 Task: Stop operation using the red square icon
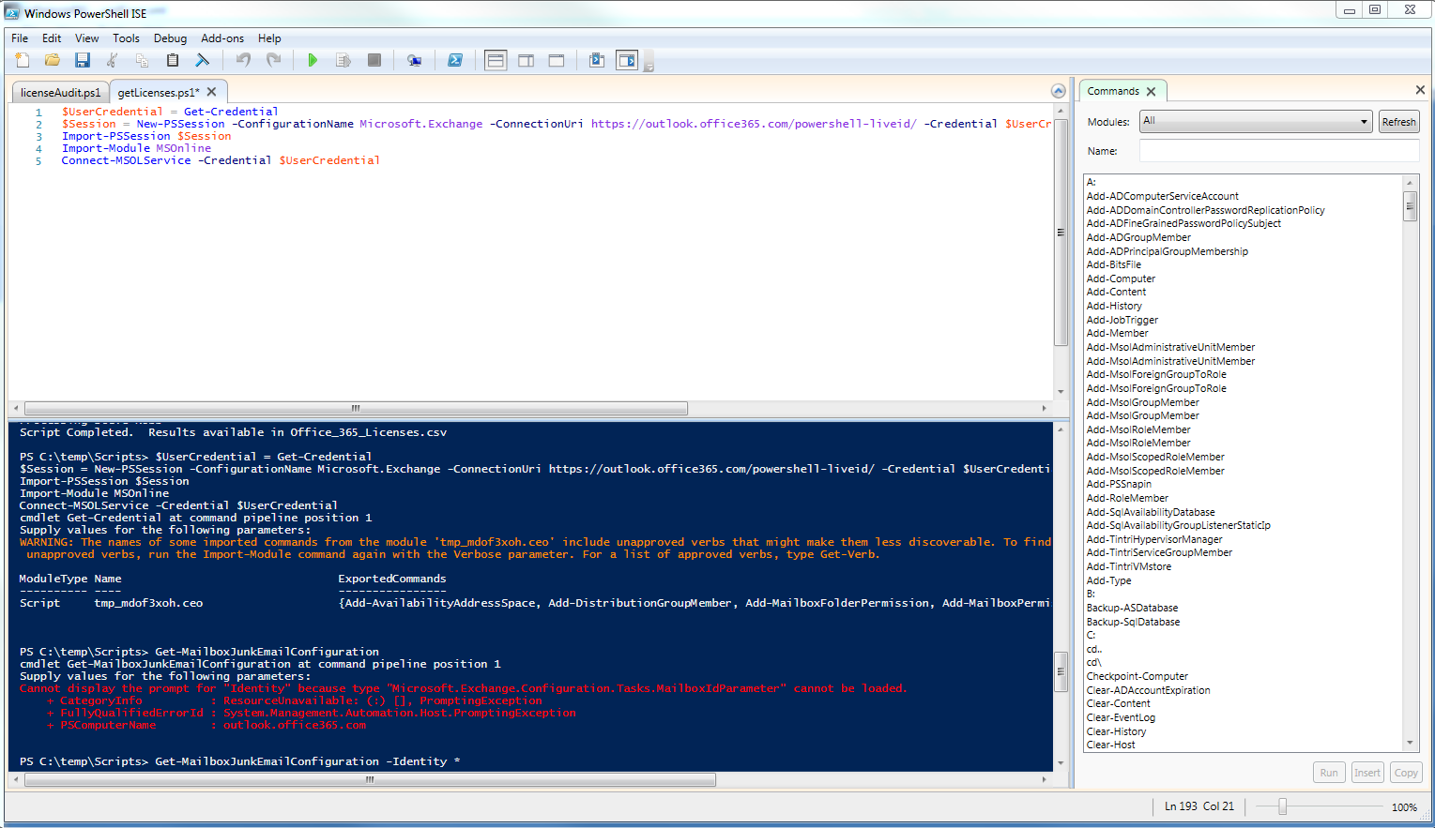tap(374, 59)
